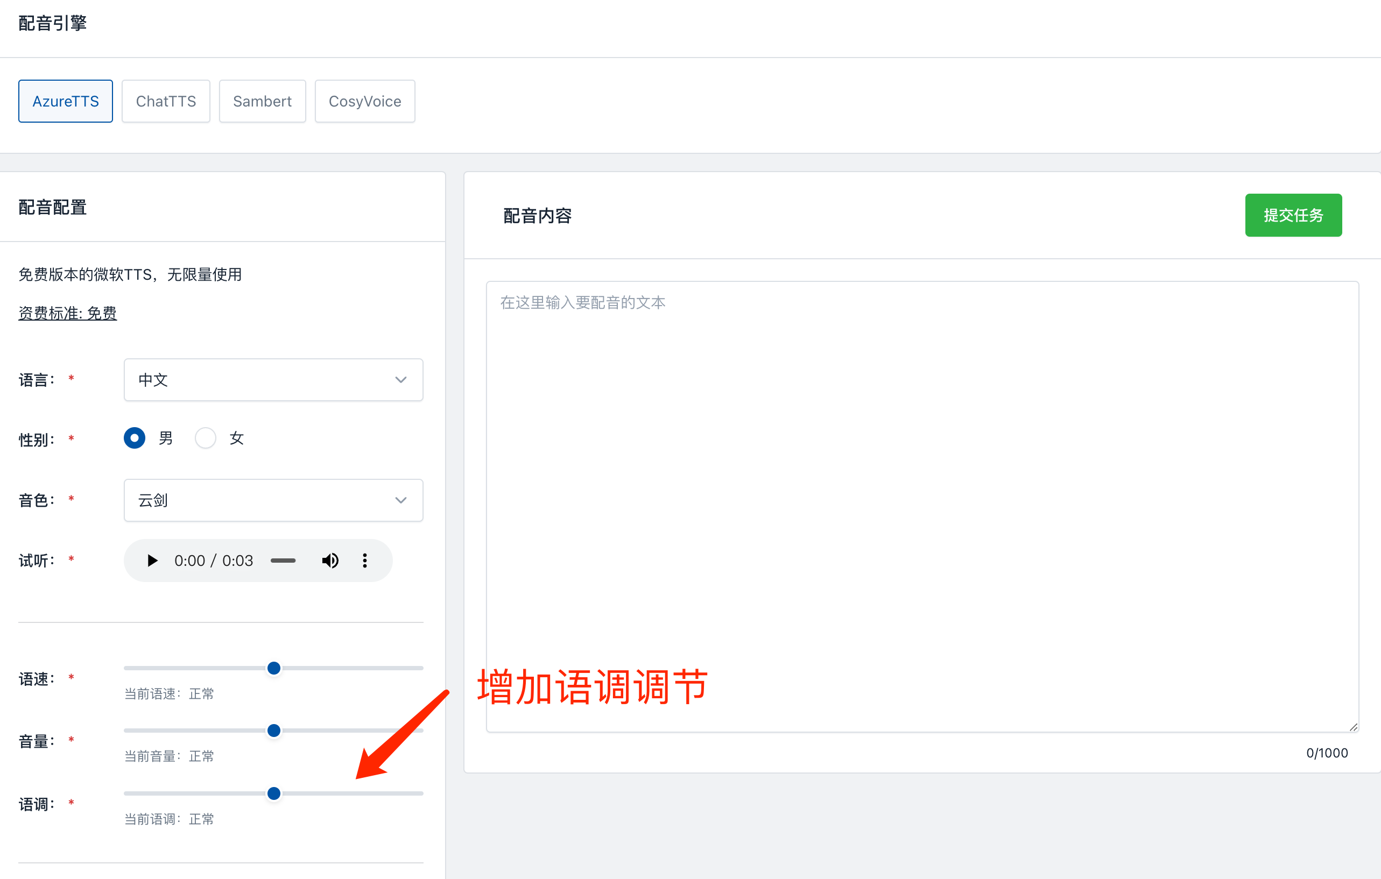Submit the dubbing task with 提交任务
This screenshot has height=879, width=1381.
[x=1293, y=215]
